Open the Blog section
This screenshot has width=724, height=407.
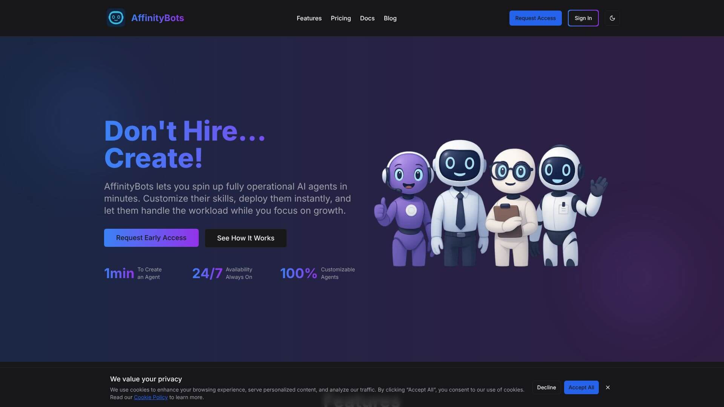click(390, 18)
